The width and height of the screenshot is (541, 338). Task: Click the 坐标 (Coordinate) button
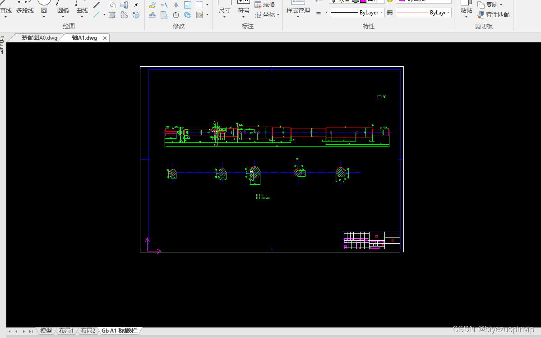265,15
